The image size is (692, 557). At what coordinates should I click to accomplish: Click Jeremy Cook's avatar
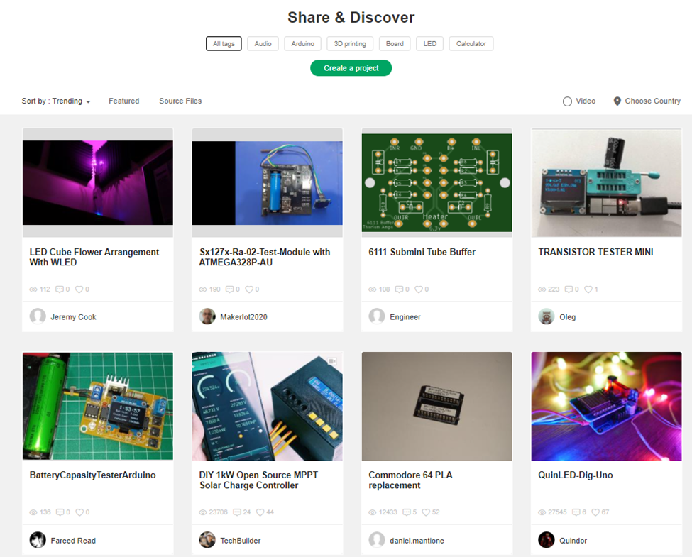(x=38, y=316)
